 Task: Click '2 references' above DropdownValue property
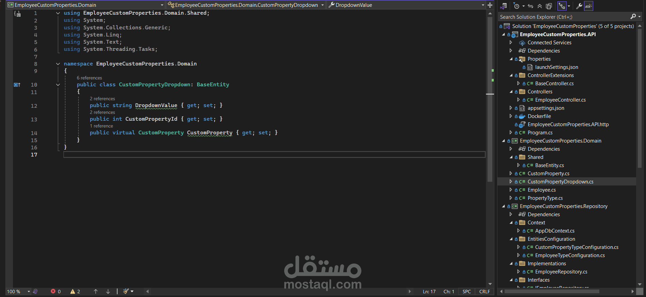(x=102, y=99)
